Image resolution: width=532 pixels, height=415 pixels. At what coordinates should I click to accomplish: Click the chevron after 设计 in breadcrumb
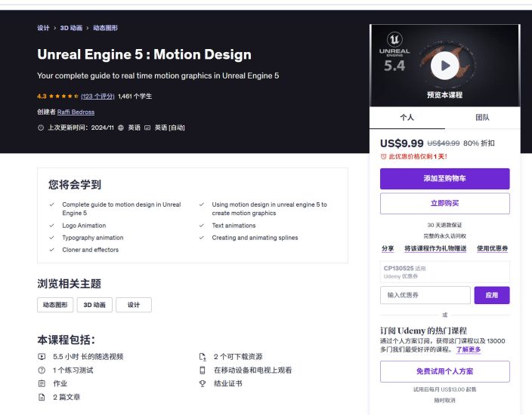point(54,28)
